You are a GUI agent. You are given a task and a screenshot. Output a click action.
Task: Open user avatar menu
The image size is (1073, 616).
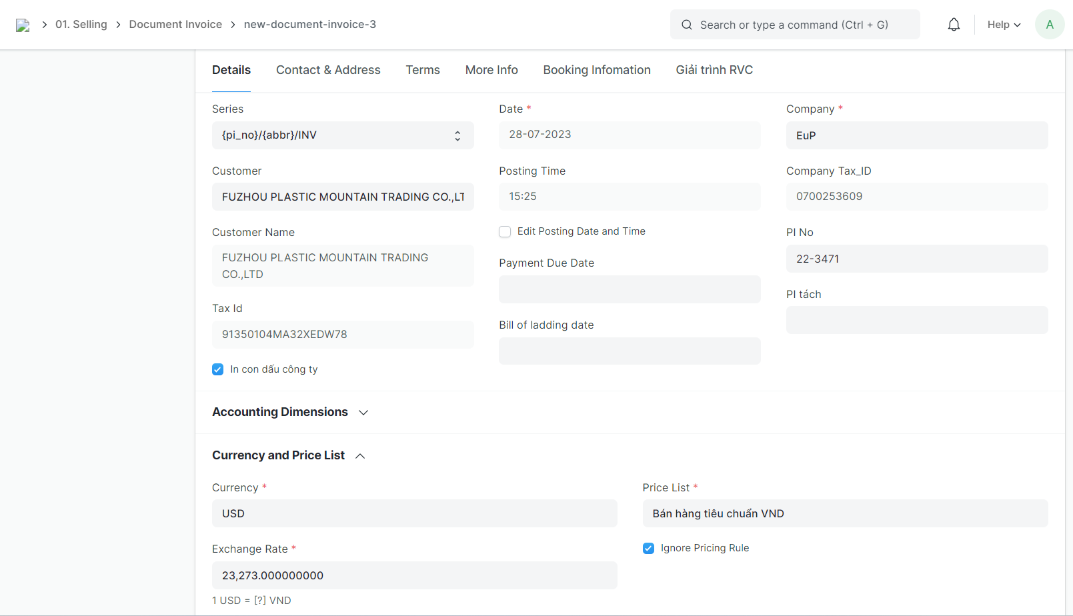pos(1049,25)
